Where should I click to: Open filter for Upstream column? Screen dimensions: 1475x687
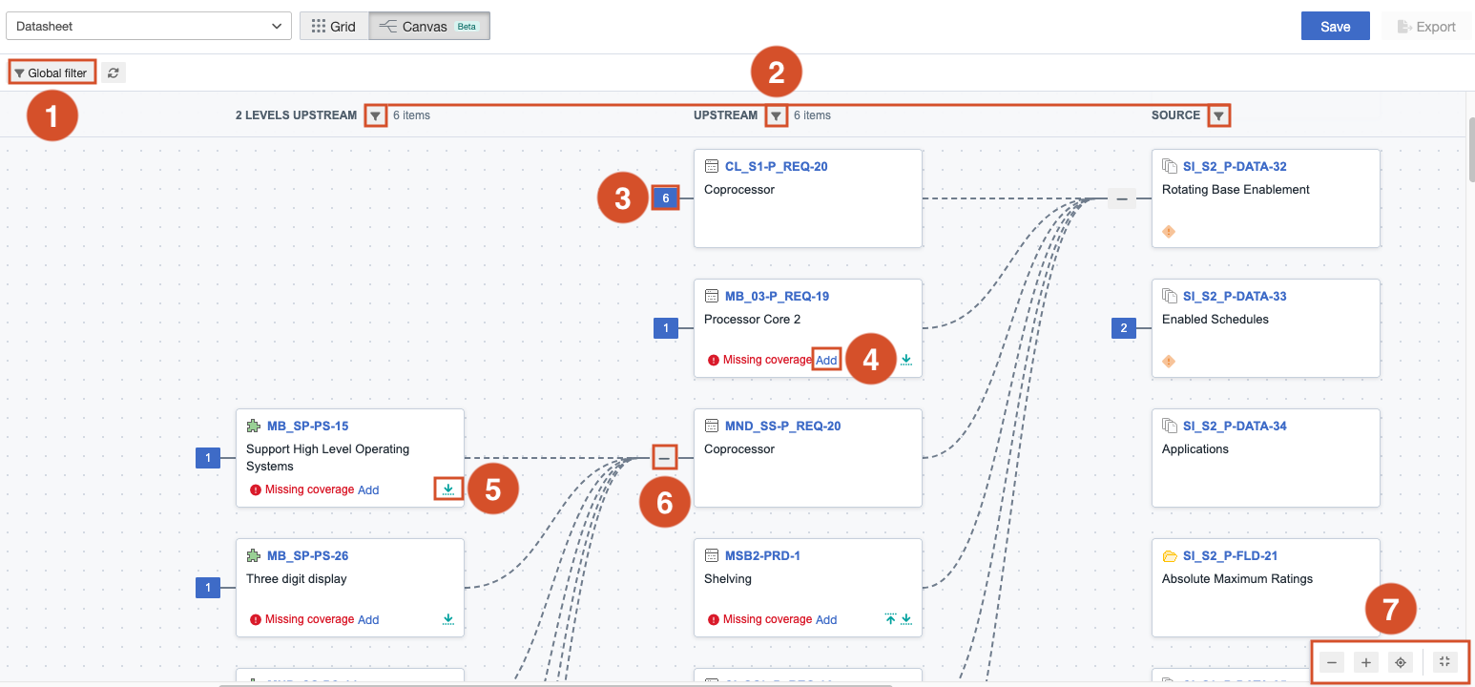click(x=777, y=116)
